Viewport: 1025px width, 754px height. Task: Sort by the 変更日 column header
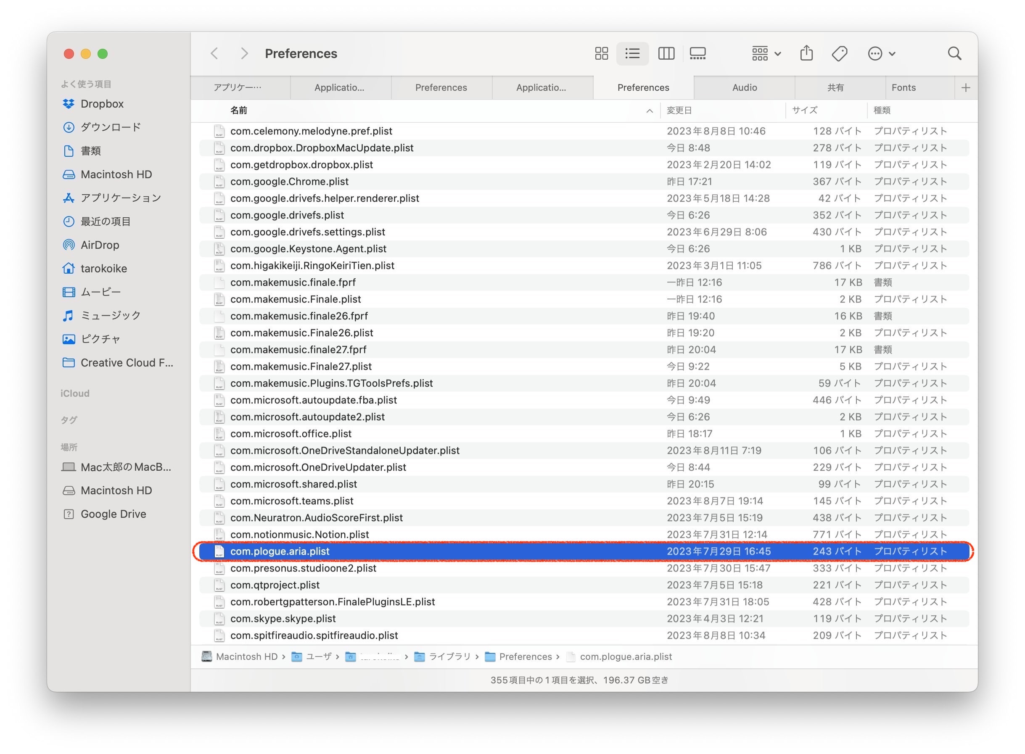pos(723,111)
